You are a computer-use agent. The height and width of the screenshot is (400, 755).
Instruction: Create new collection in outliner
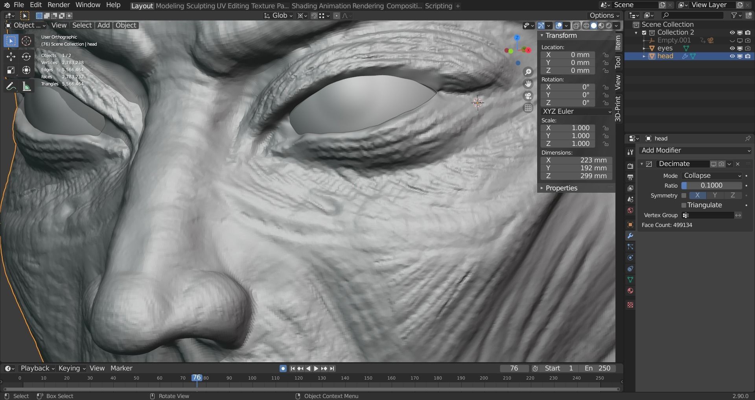tap(748, 15)
